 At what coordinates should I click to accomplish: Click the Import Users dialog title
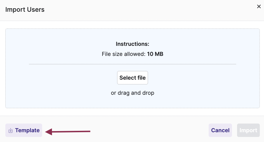coord(25,10)
